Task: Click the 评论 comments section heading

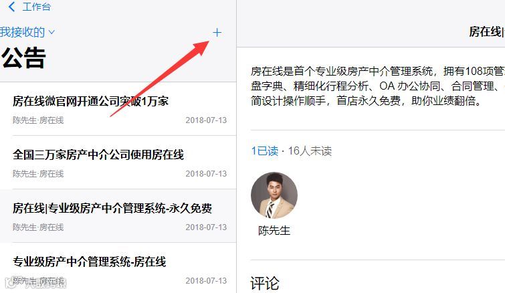Action: 265,284
